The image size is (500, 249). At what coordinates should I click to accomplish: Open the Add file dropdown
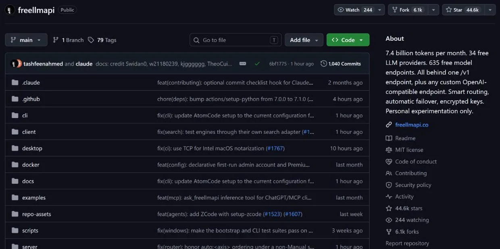304,40
